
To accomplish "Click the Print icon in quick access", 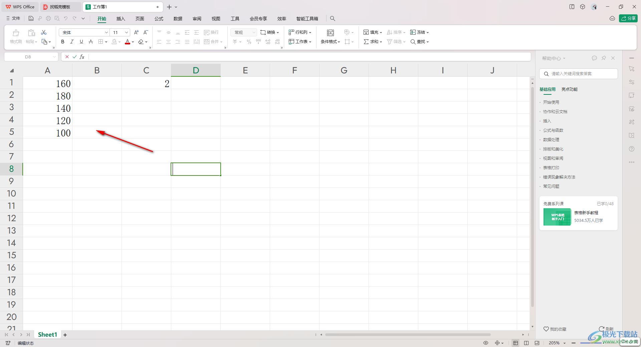I will click(48, 18).
